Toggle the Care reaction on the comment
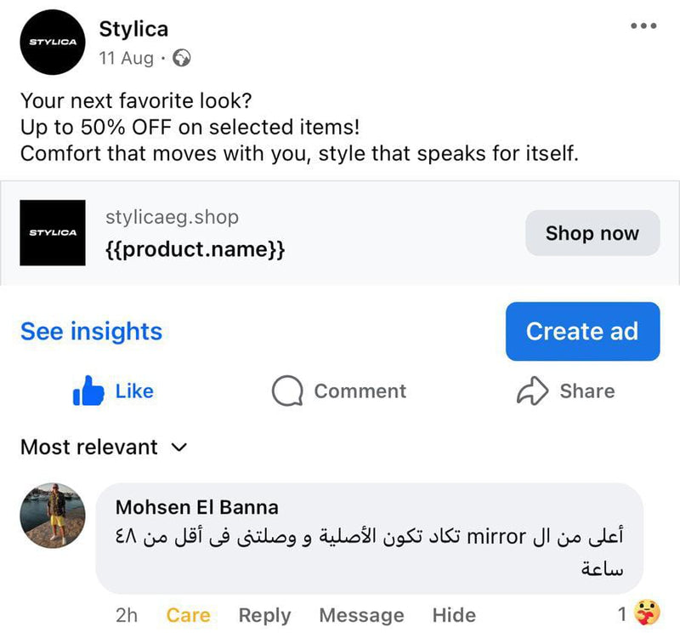Screen dimensions: 680x633 point(188,615)
